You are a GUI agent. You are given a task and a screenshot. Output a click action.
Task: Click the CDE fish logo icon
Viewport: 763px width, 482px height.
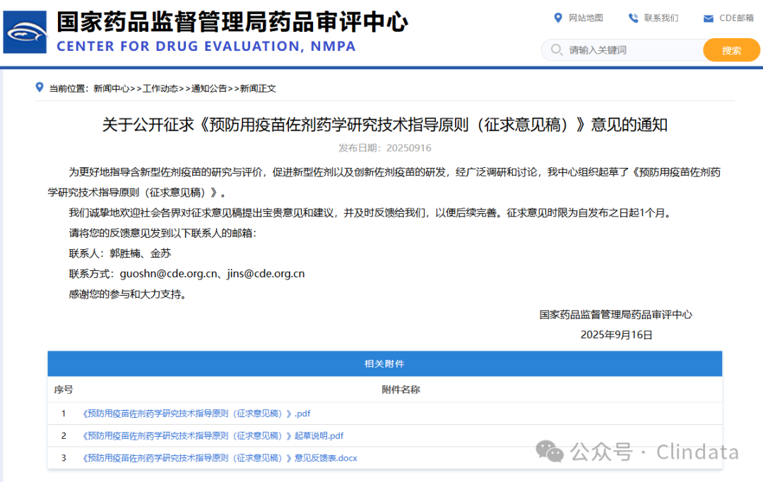coord(25,32)
